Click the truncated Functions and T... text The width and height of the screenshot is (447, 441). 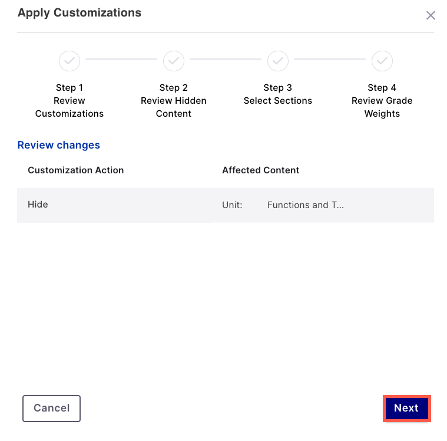pyautogui.click(x=305, y=205)
